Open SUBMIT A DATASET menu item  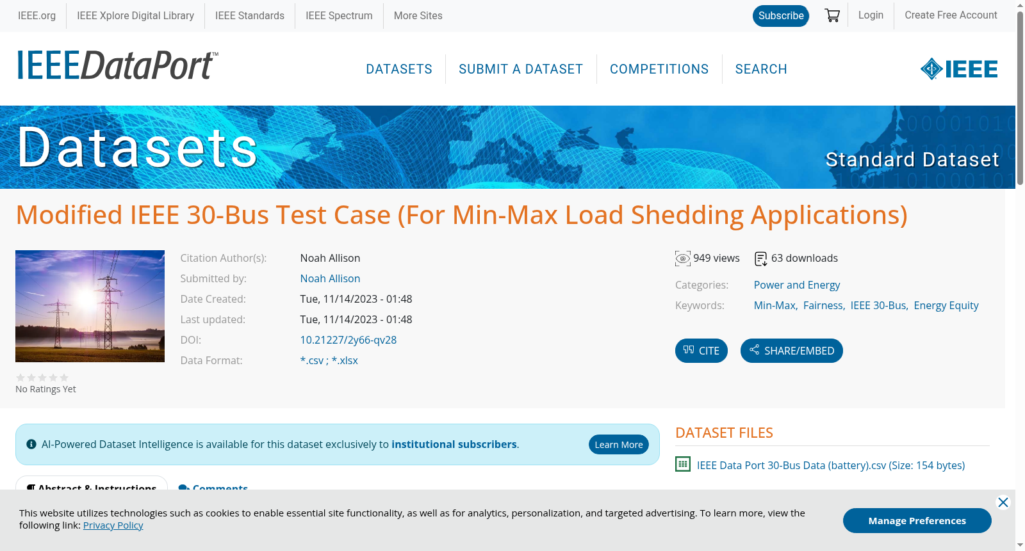coord(521,69)
